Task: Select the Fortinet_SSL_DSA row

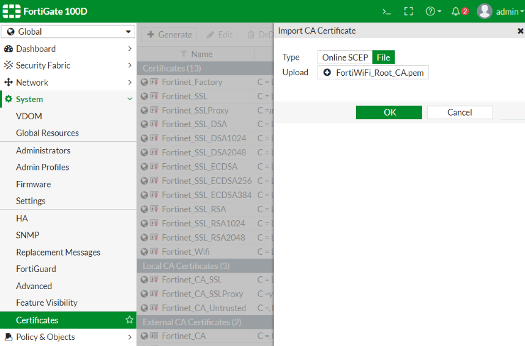Action: [205, 124]
